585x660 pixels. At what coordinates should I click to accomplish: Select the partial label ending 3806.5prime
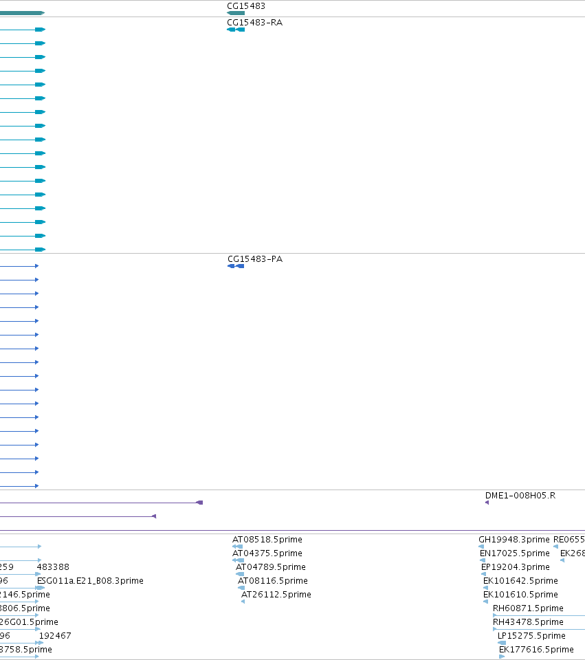click(x=25, y=608)
